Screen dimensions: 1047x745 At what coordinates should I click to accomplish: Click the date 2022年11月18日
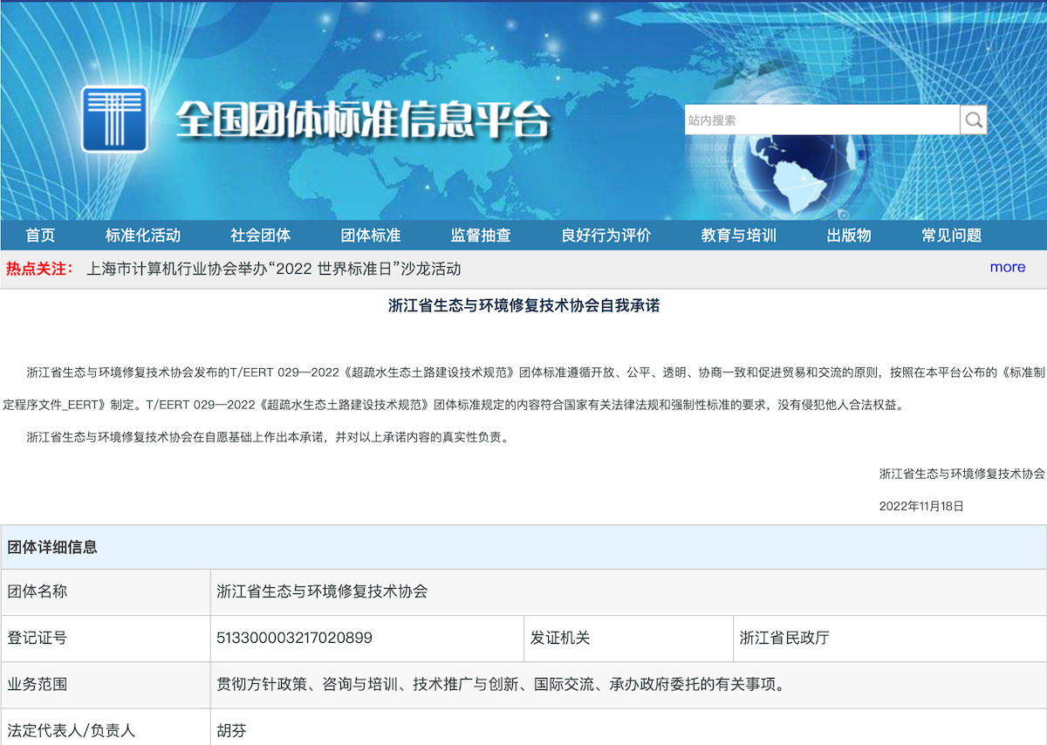point(921,506)
